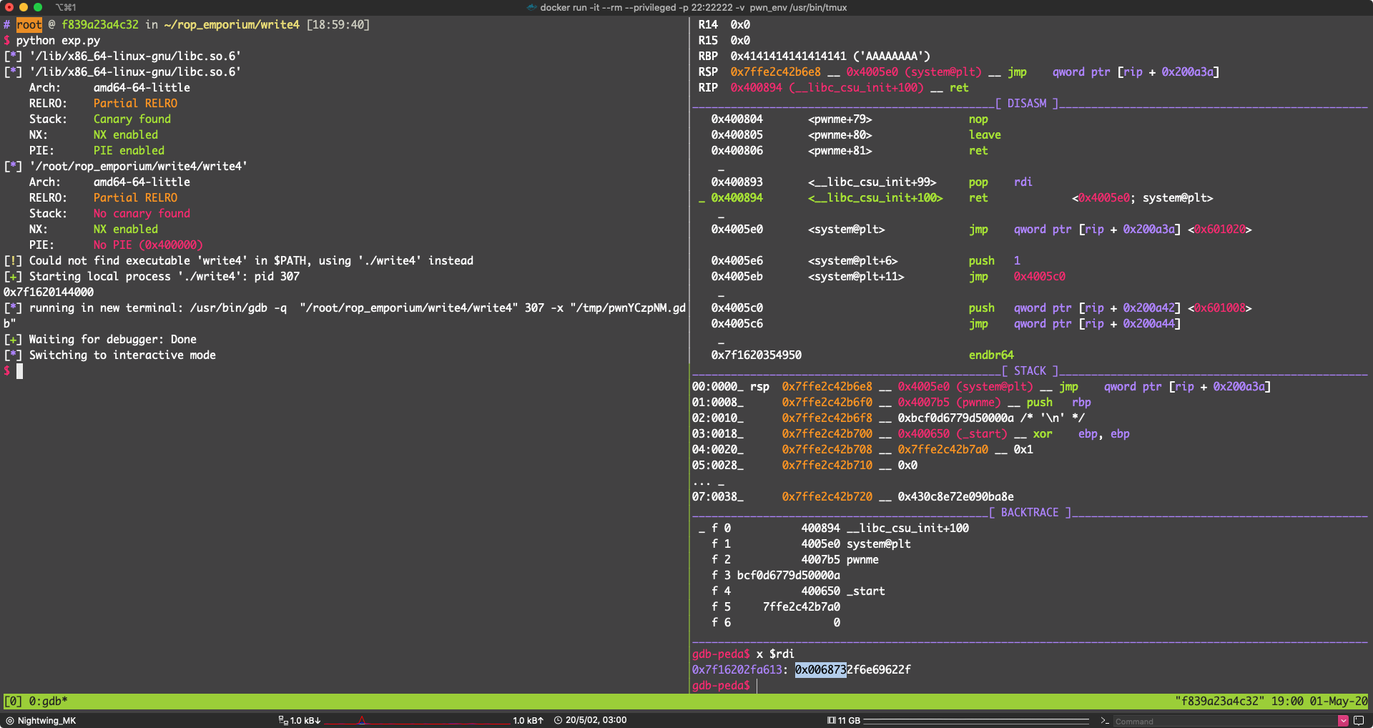Click backtrace frame 'f 2 4007b5 pwnme'
This screenshot has height=728, width=1373.
coord(795,559)
